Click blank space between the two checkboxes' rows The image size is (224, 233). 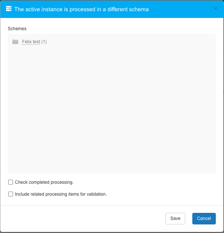coord(112,188)
